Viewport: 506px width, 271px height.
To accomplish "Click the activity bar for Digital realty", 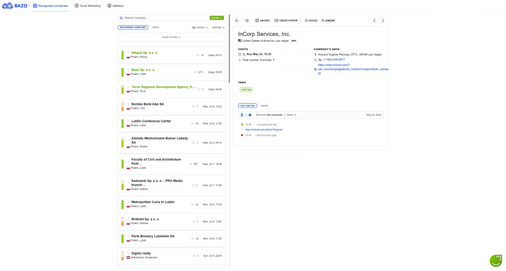I will coord(123,256).
